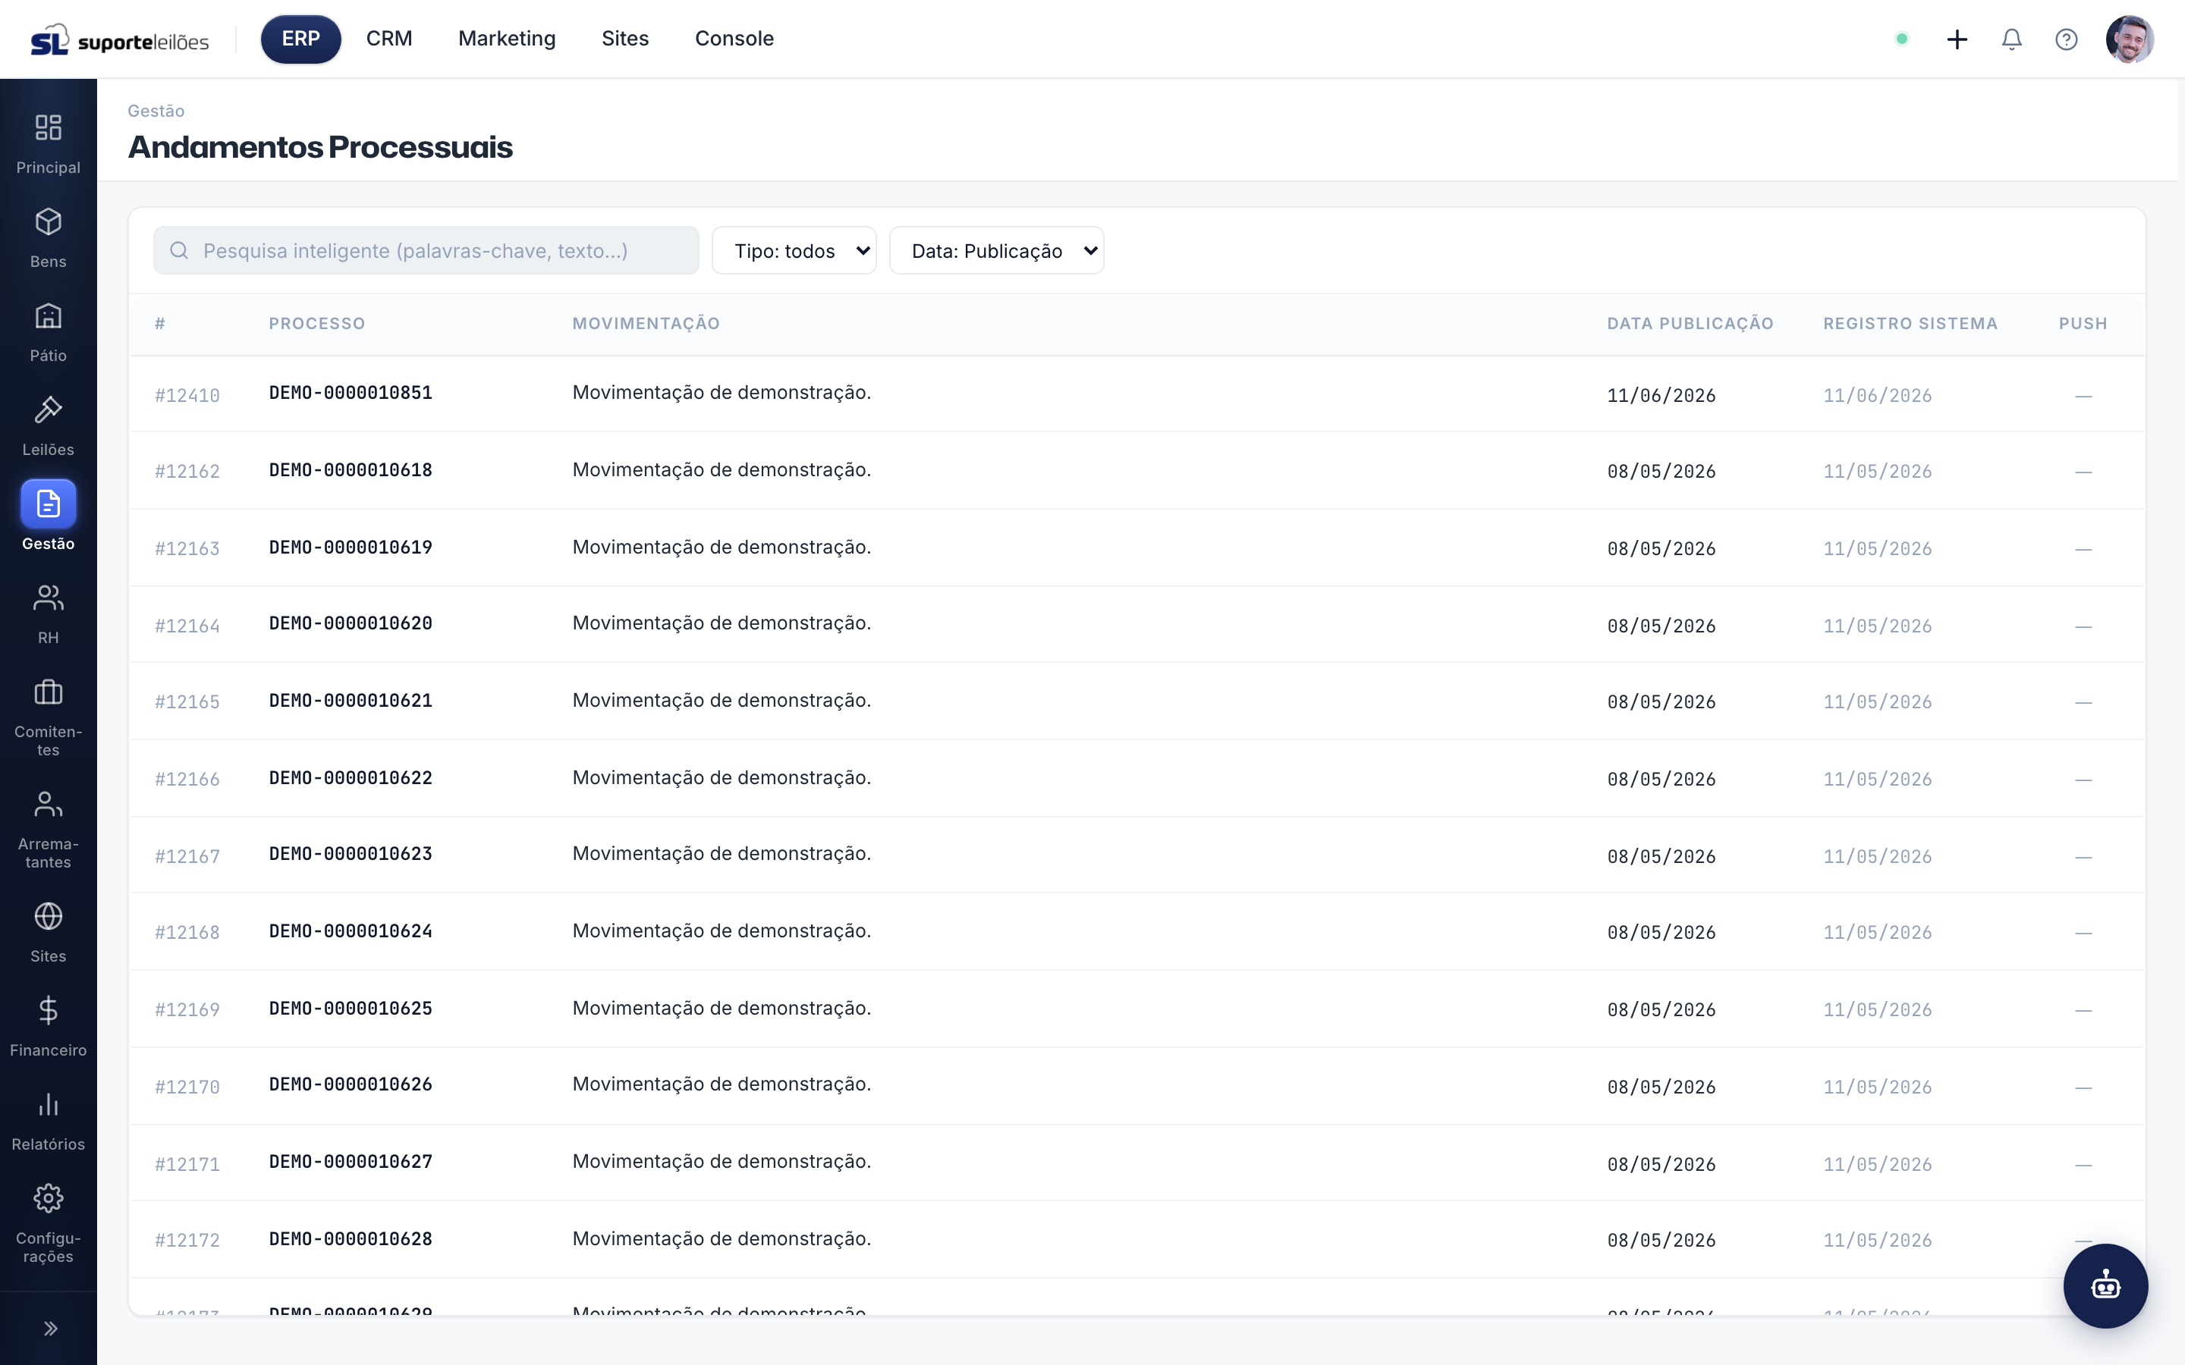Click the search magnifier icon
This screenshot has height=1365, width=2185.
click(x=179, y=250)
